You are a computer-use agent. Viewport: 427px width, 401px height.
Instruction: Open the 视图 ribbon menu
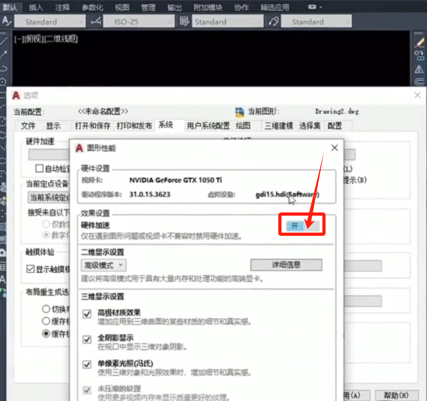coord(121,7)
